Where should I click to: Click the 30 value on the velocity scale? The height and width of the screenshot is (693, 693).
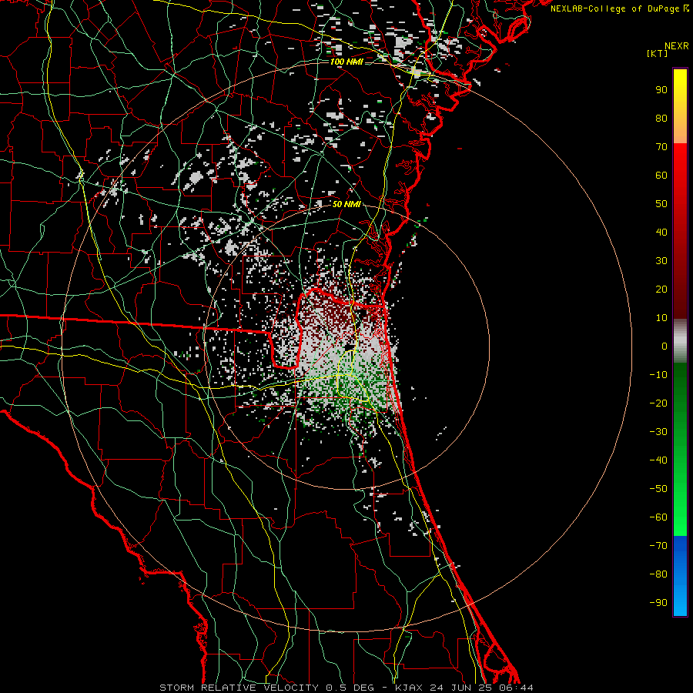(661, 261)
